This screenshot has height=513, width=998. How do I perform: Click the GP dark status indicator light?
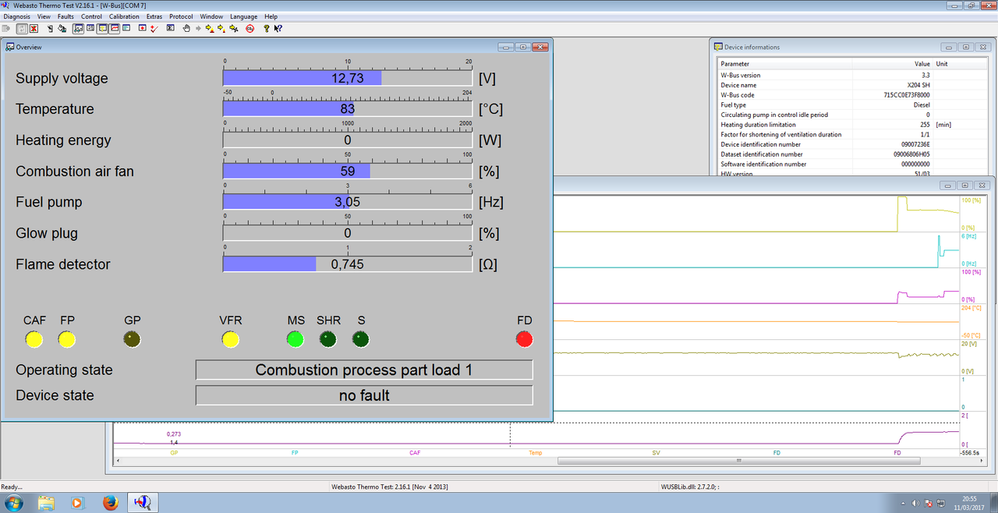(x=133, y=339)
